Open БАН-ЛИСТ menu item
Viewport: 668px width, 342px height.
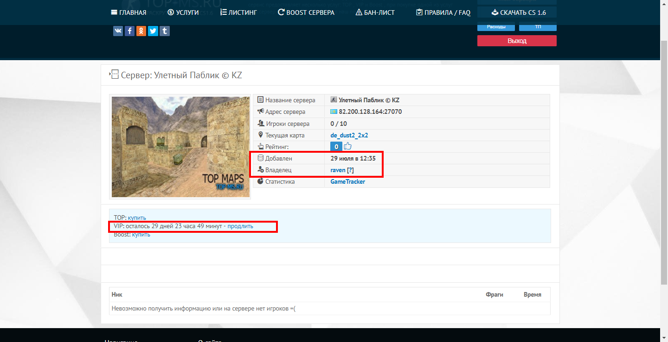[x=375, y=12]
